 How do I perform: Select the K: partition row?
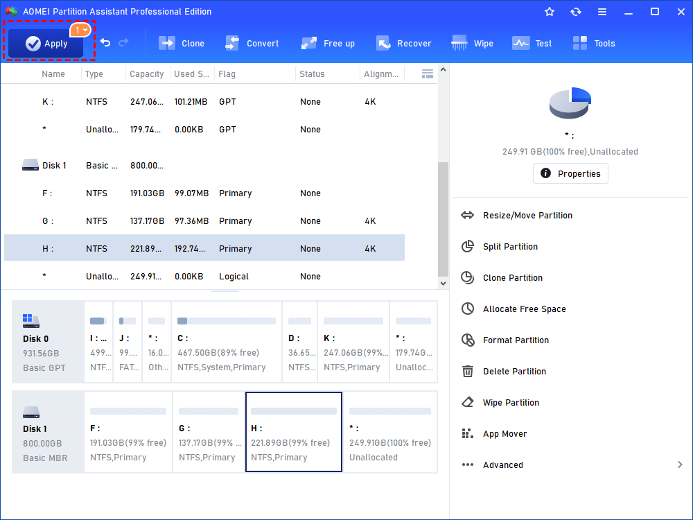204,102
